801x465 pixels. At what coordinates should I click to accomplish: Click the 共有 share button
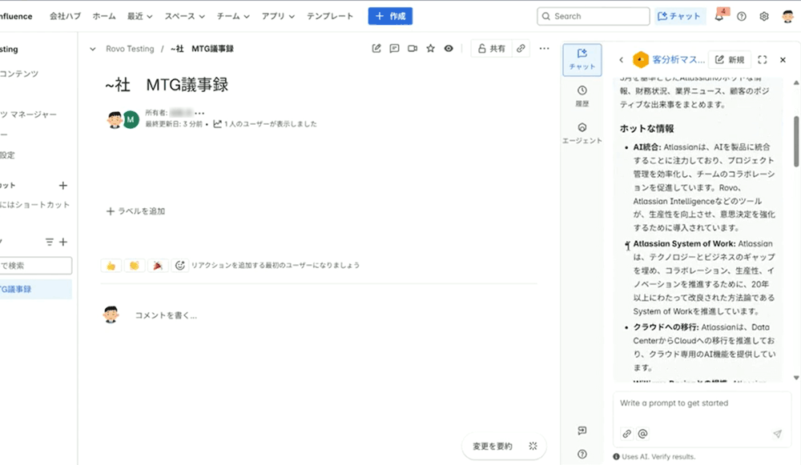coord(492,49)
